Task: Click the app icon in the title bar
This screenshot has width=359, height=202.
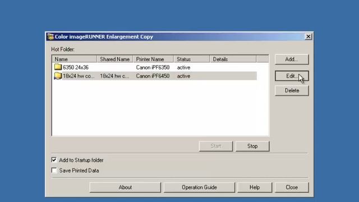Action: pyautogui.click(x=50, y=36)
